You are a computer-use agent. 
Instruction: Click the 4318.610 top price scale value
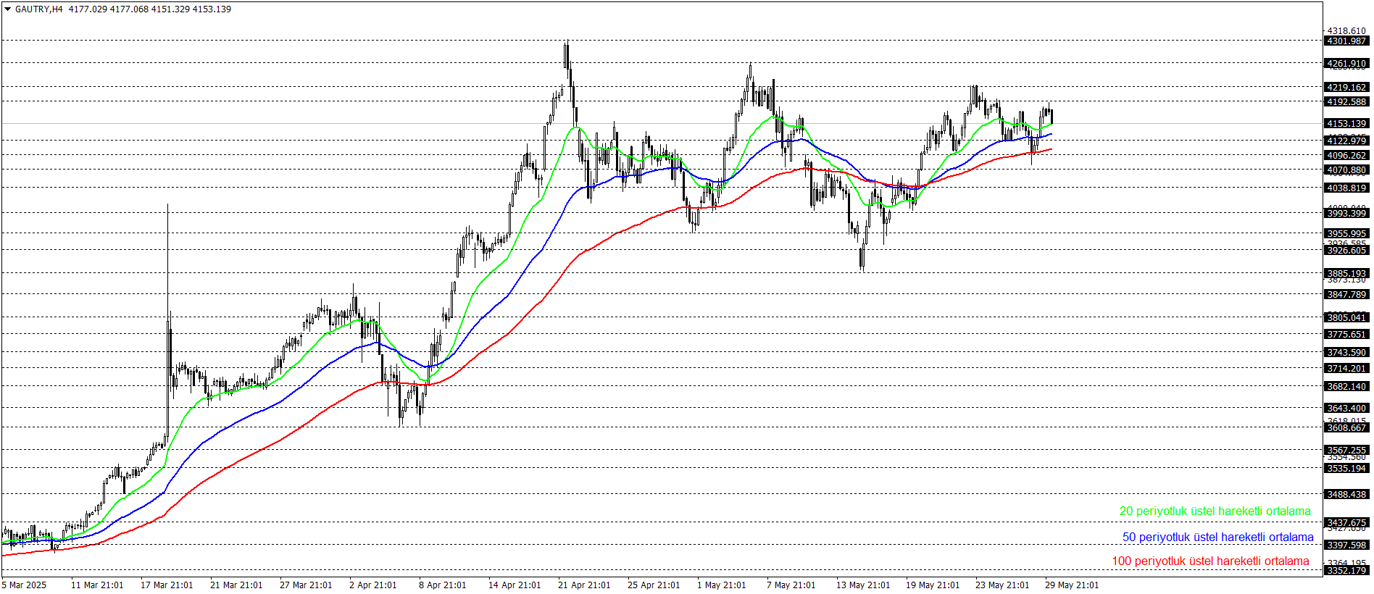point(1346,31)
